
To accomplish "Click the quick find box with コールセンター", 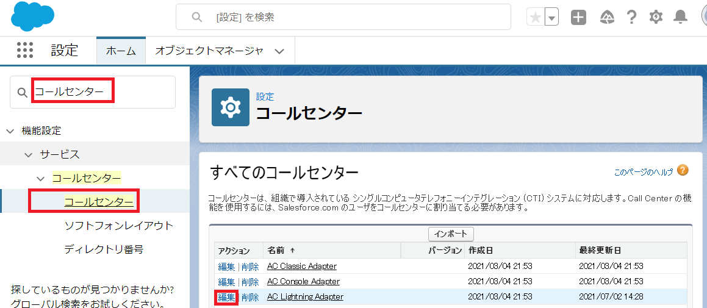I will tap(93, 92).
